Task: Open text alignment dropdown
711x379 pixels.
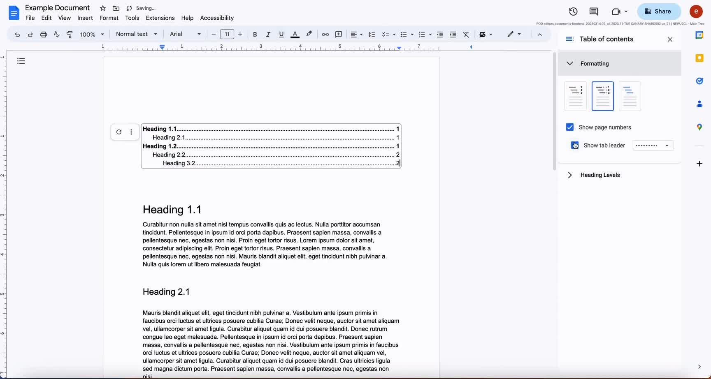Action: tap(356, 35)
